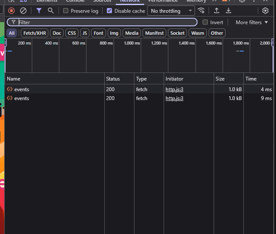Open http.js:3 initiator link in first row
Image resolution: width=276 pixels, height=234 pixels.
[x=174, y=89]
